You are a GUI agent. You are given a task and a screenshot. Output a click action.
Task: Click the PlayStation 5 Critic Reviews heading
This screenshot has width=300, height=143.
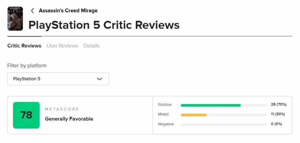point(104,25)
